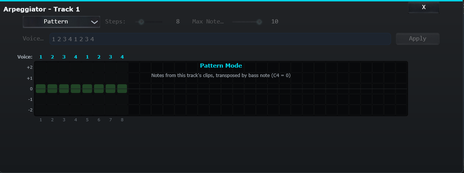Toggle the green note block at step 7

(x=110, y=89)
